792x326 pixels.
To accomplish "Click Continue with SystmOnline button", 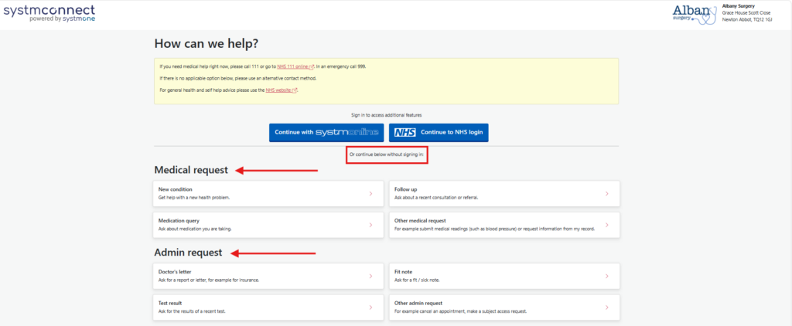I will coord(326,133).
